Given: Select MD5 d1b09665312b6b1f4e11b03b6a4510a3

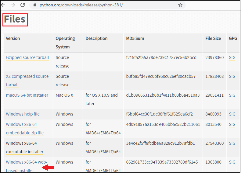Looking at the screenshot, I should pyautogui.click(x=163, y=95).
